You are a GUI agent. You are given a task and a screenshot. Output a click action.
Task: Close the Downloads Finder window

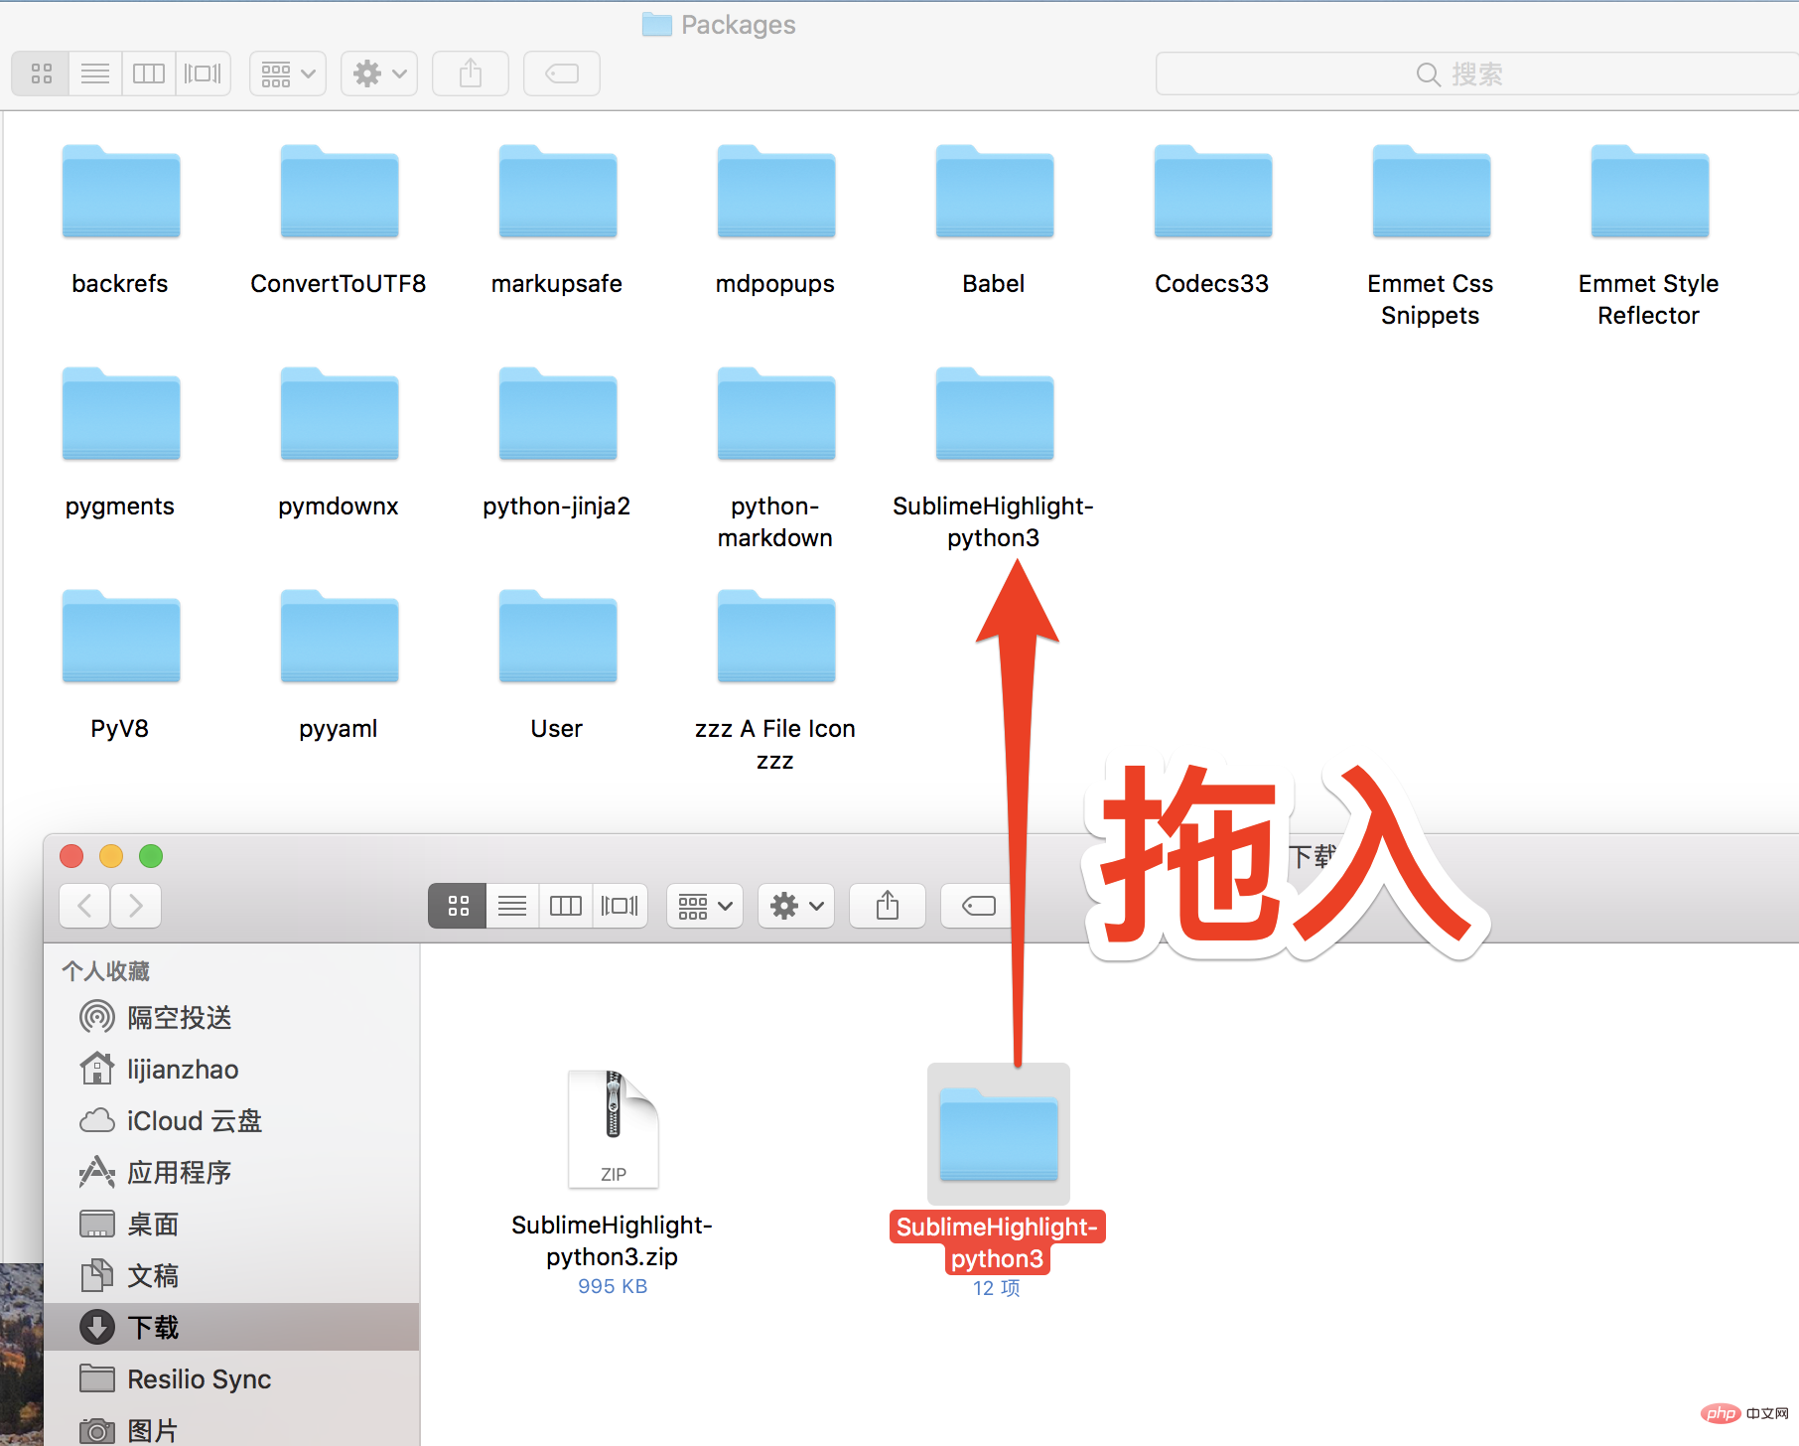(x=71, y=856)
